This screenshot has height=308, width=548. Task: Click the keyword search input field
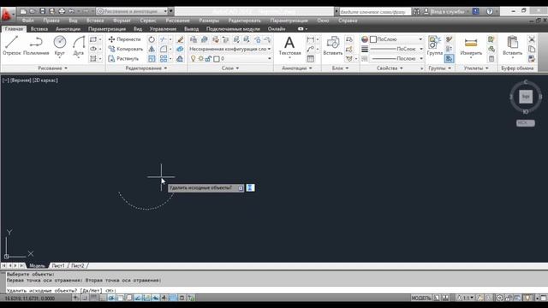[375, 11]
